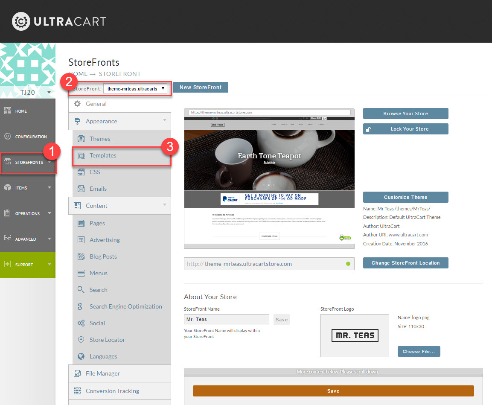Collapse the Appearance section arrow
The image size is (492, 405).
pyautogui.click(x=164, y=120)
